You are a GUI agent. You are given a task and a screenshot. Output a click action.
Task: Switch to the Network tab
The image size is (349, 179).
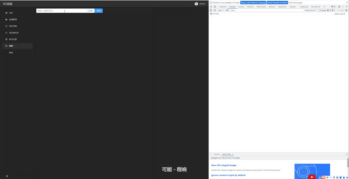250,7
